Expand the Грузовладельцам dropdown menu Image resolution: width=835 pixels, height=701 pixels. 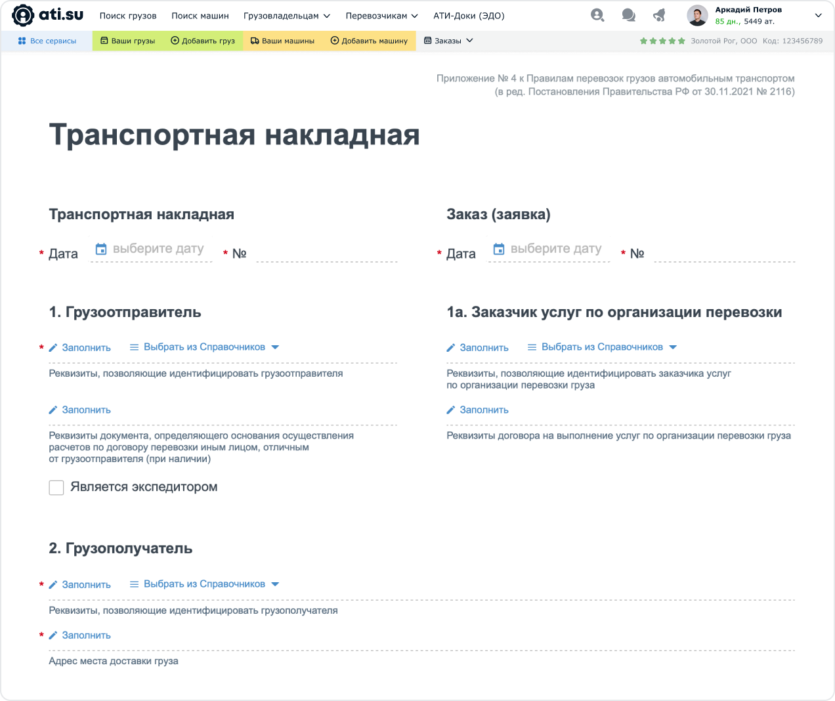click(x=286, y=16)
